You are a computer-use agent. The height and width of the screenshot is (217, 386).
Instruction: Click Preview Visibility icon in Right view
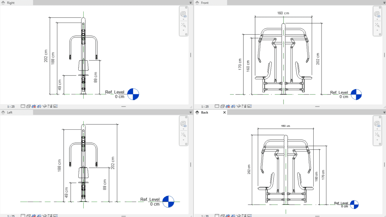coord(55,106)
